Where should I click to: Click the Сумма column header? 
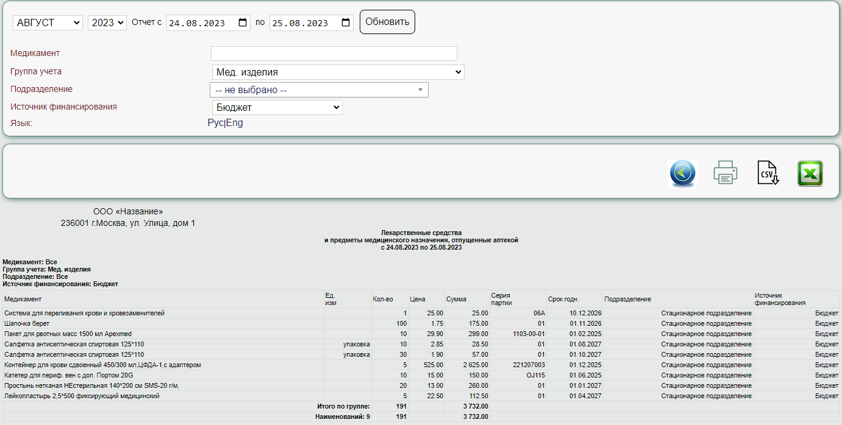tap(456, 299)
